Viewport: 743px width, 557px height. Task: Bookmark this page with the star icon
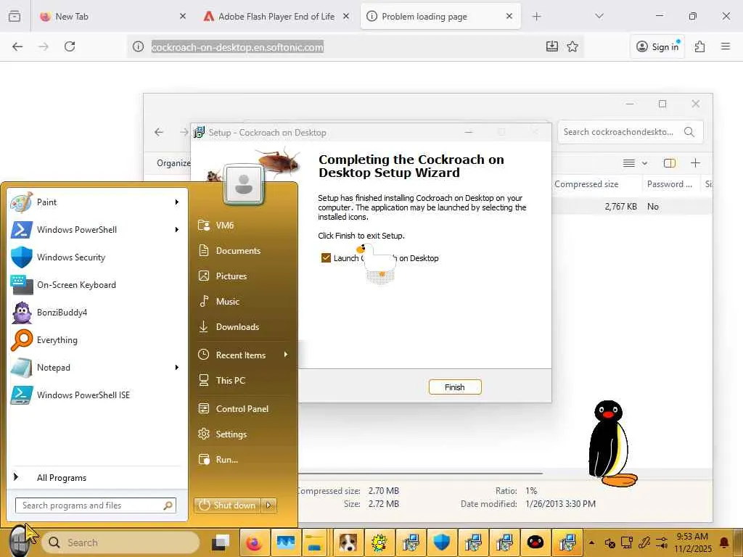pyautogui.click(x=572, y=46)
